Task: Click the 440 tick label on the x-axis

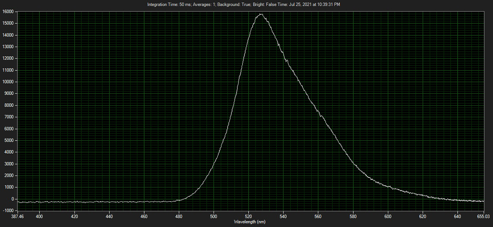Action: click(109, 216)
